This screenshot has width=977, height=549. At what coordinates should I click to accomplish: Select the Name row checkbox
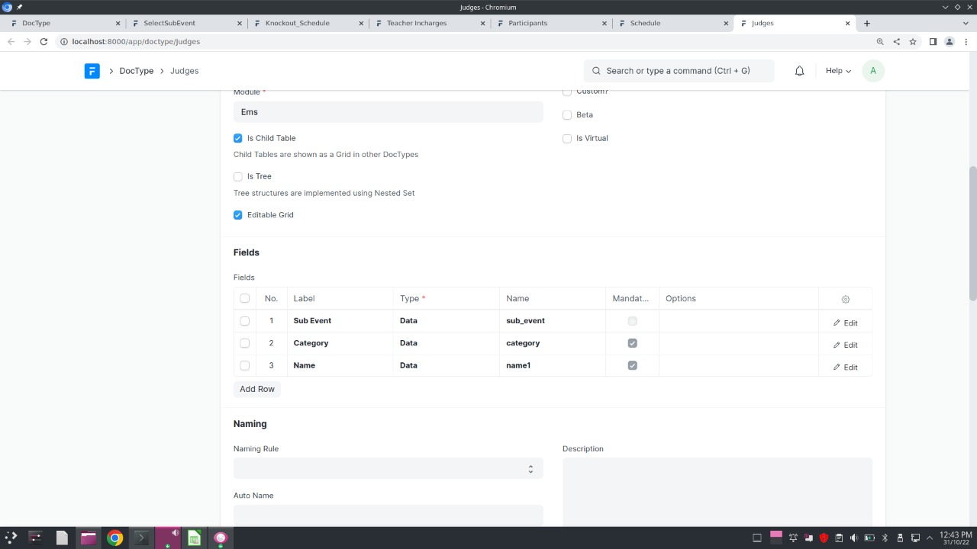pos(245,365)
